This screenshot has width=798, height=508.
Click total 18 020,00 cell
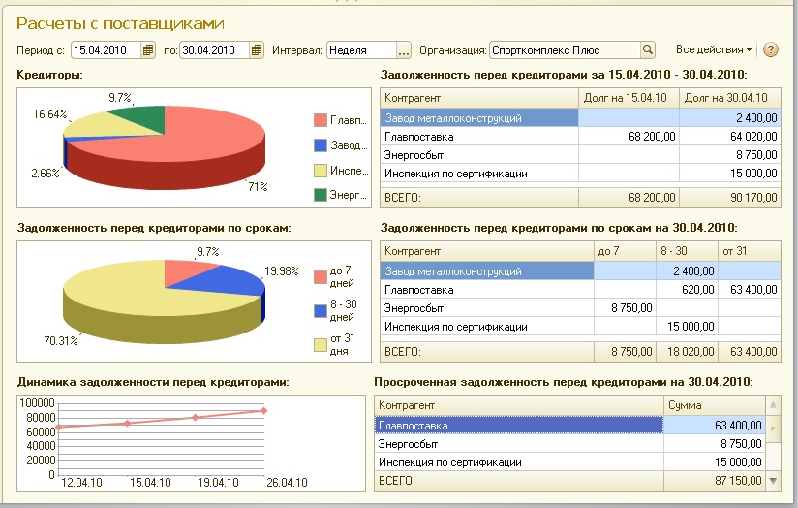tap(687, 352)
